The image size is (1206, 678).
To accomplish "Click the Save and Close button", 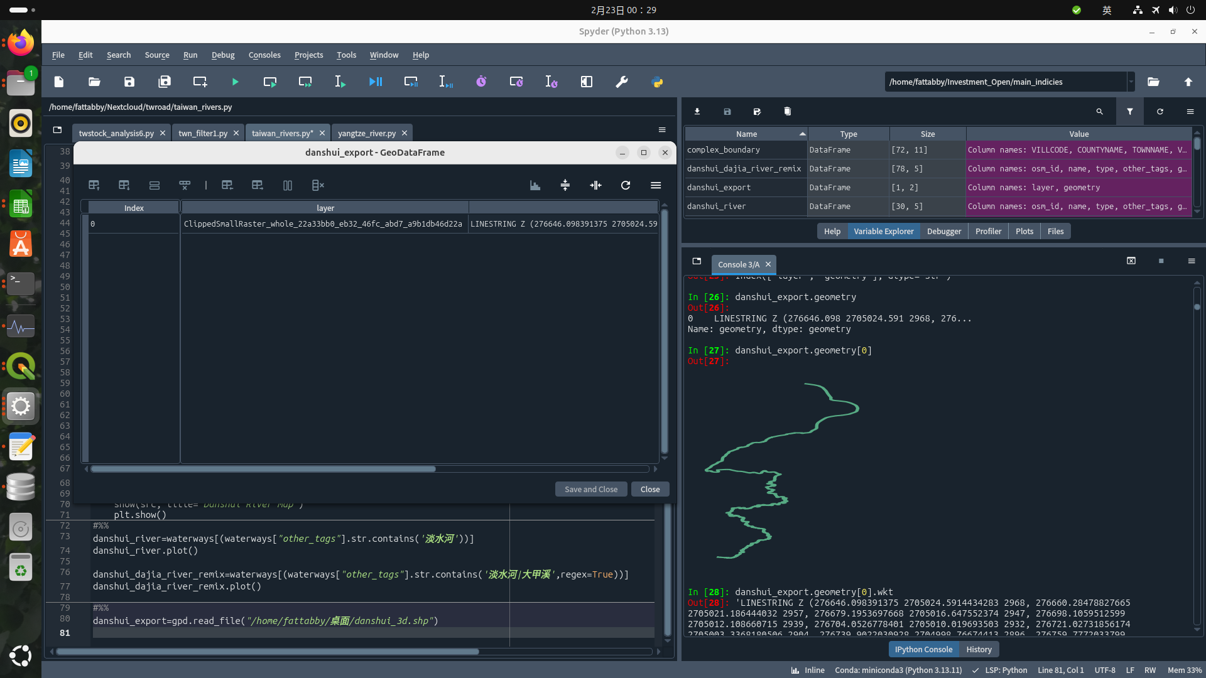I will [590, 490].
